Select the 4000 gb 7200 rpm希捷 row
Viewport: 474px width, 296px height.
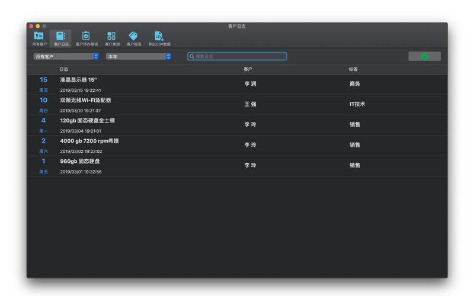(89, 141)
